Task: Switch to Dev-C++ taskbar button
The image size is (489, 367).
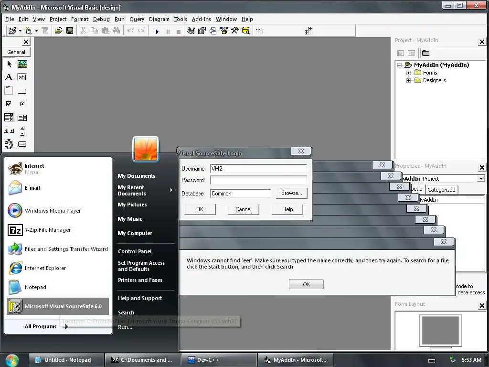Action: pyautogui.click(x=219, y=360)
